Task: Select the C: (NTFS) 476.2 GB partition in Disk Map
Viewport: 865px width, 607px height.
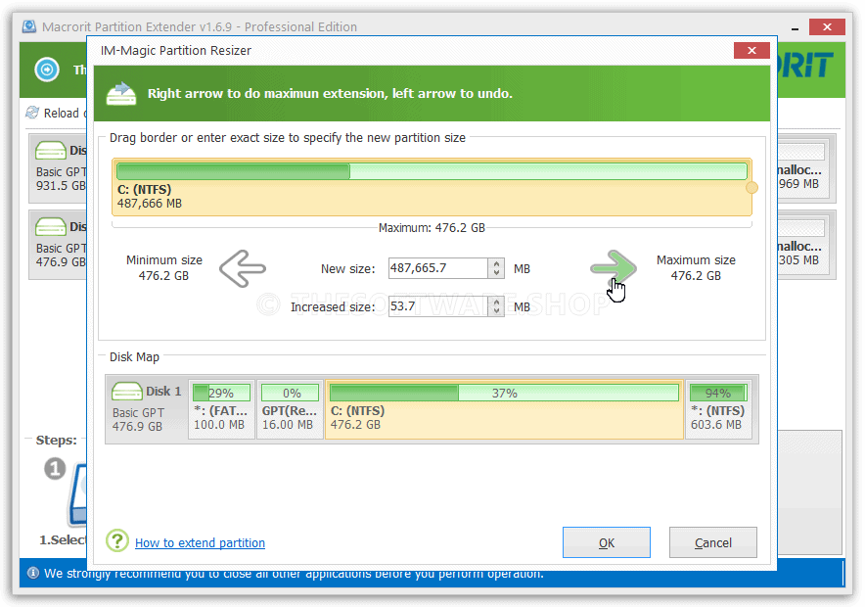Action: (x=504, y=409)
